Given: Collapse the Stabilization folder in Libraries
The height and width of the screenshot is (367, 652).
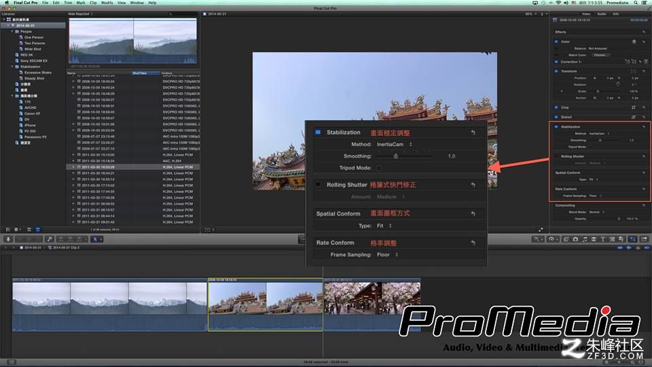Looking at the screenshot, I should coord(12,67).
